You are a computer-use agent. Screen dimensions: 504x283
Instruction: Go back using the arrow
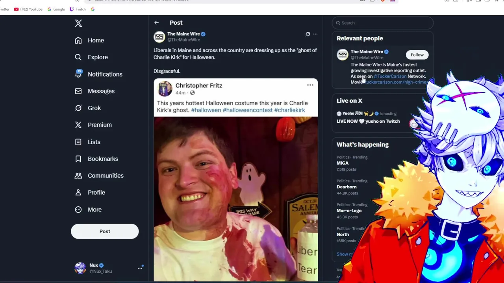[x=156, y=23]
